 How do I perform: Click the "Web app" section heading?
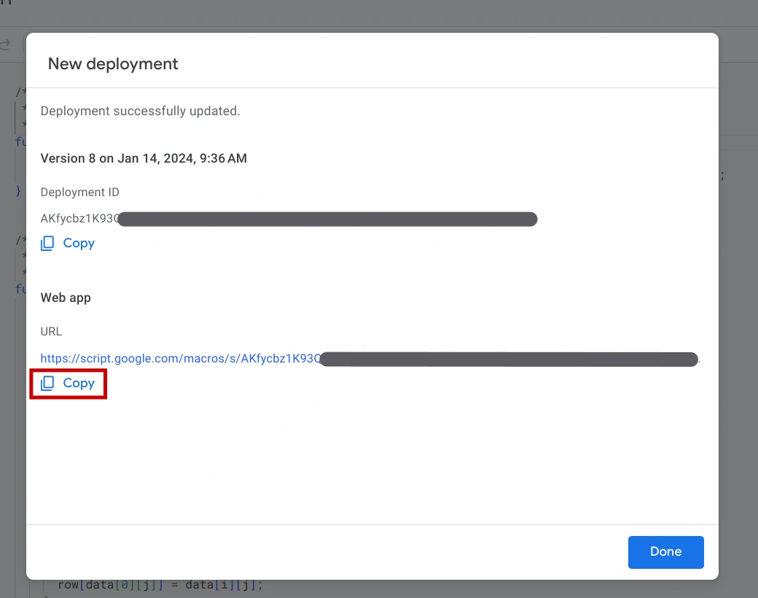66,298
